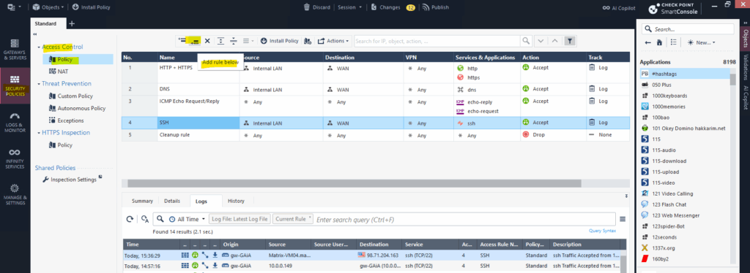Collapse the Threat Prevention tree section

[38, 83]
